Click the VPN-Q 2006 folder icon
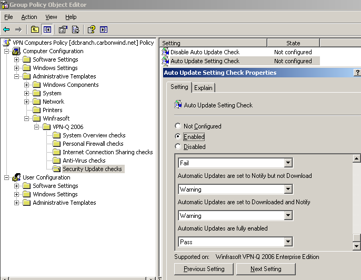 46,127
